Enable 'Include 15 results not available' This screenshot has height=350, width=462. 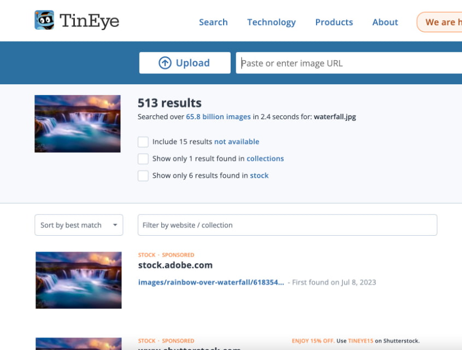click(143, 142)
